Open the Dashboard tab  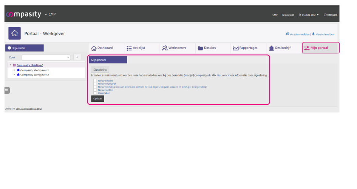point(107,48)
